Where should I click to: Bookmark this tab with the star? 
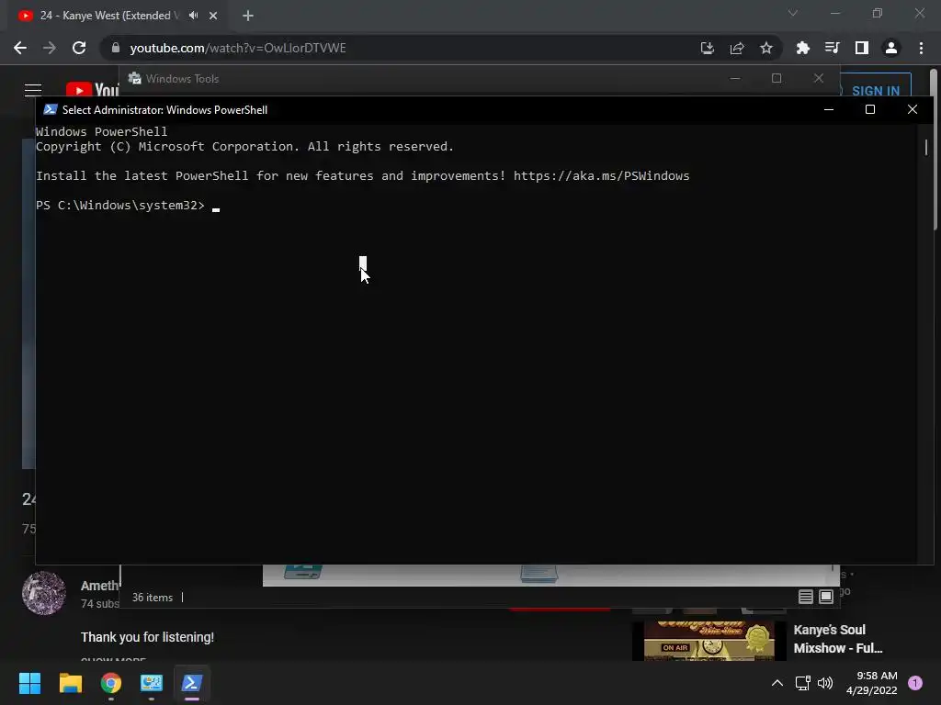coord(766,48)
